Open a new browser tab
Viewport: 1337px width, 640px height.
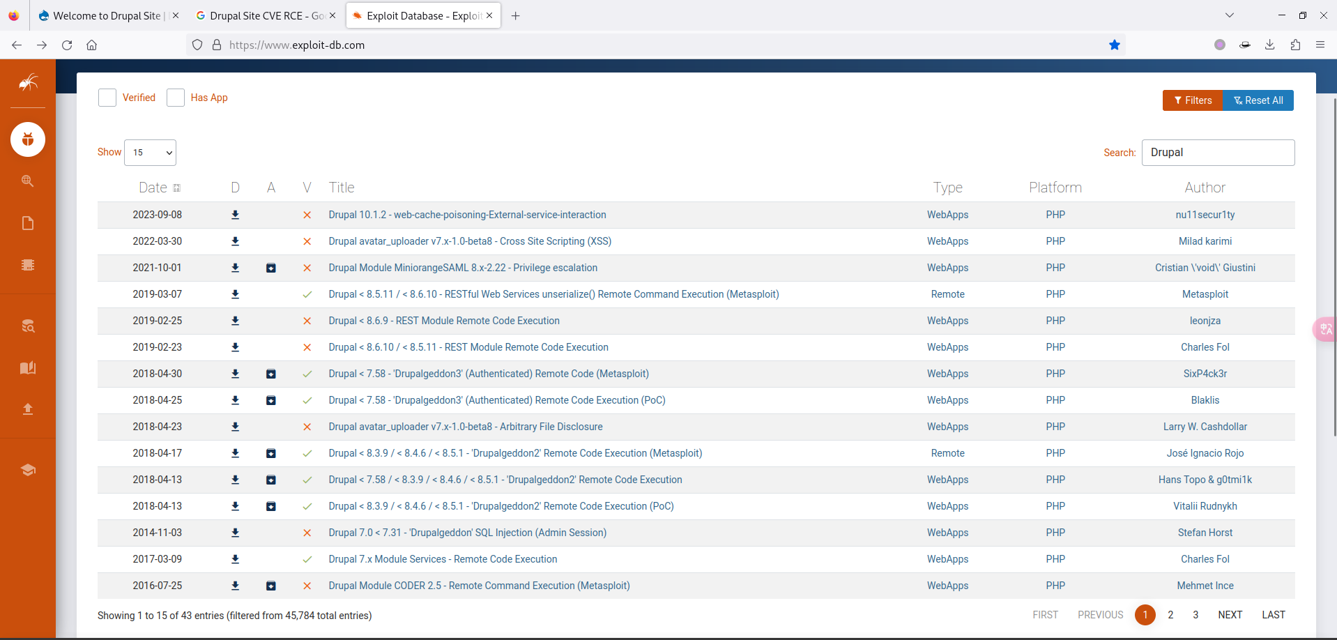pyautogui.click(x=516, y=15)
